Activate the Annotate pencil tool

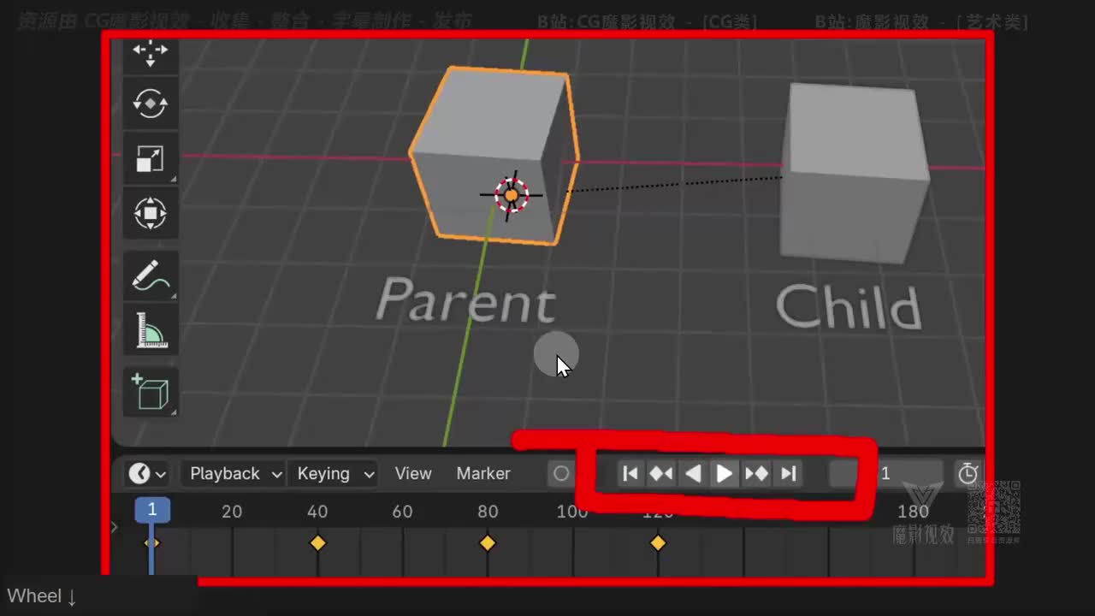pos(151,275)
